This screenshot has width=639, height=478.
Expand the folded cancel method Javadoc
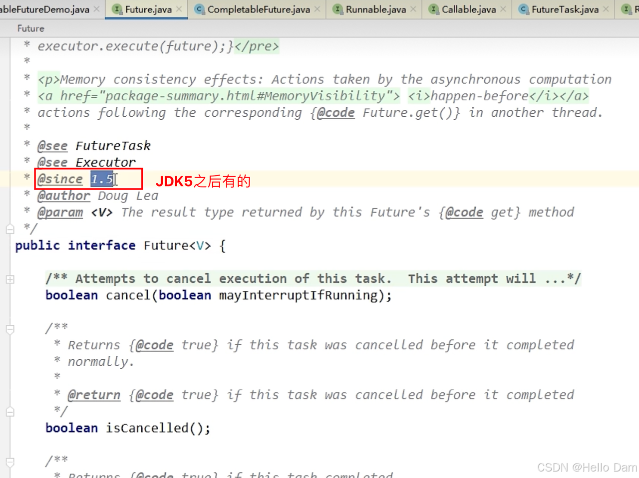[10, 279]
